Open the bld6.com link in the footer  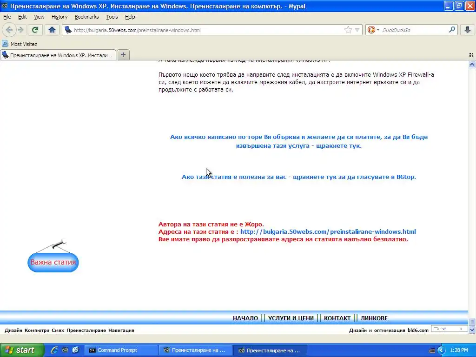pyautogui.click(x=418, y=331)
